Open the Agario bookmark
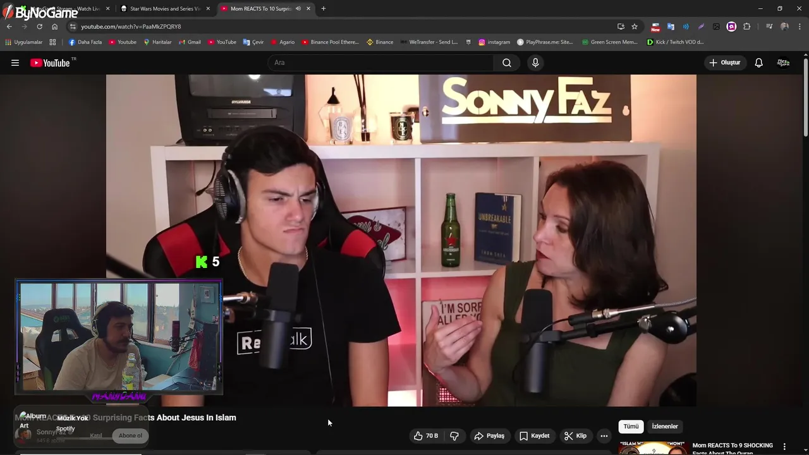 tap(283, 42)
